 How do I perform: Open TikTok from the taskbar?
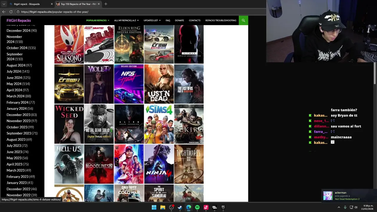(206, 207)
